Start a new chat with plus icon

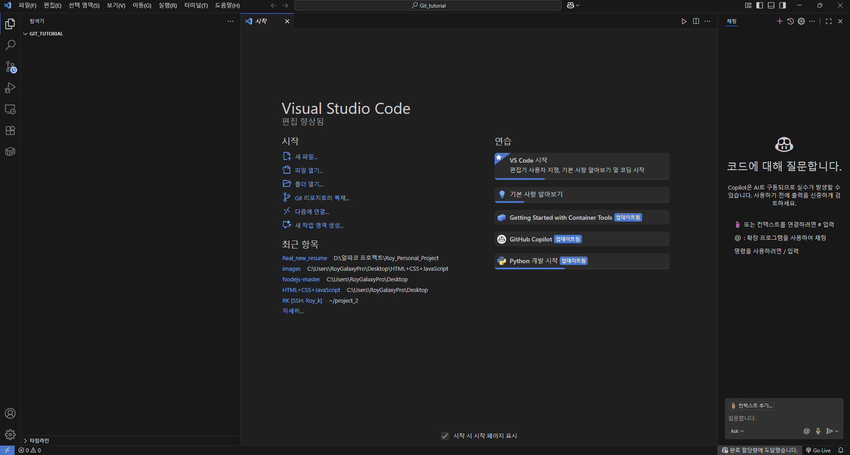click(x=780, y=21)
